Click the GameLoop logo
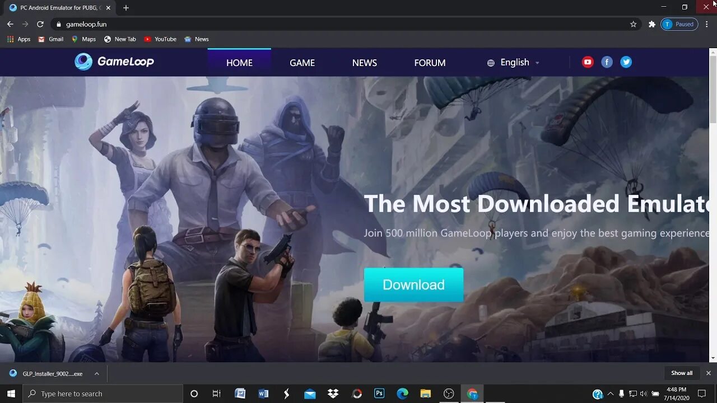Image resolution: width=717 pixels, height=403 pixels. [114, 62]
